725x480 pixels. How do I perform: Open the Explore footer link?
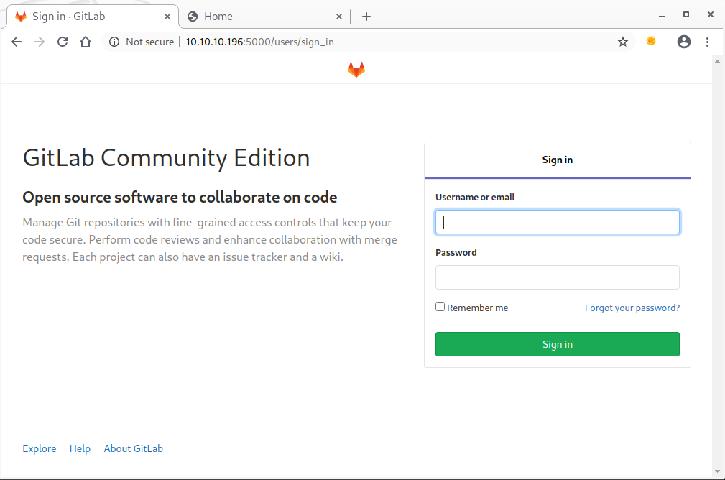coord(40,448)
